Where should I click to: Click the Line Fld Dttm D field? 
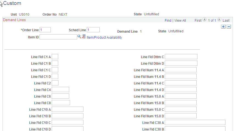coord(181,63)
